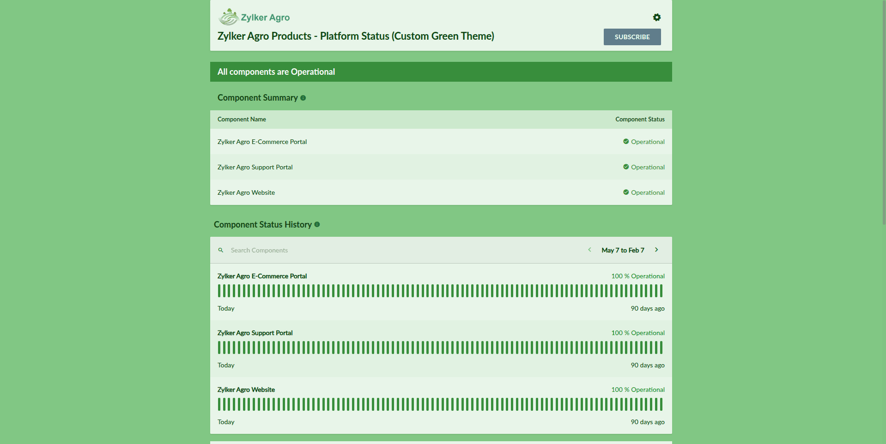Image resolution: width=886 pixels, height=444 pixels.
Task: Click the Zylker Agro Website uptime history bar
Action: coord(440,404)
